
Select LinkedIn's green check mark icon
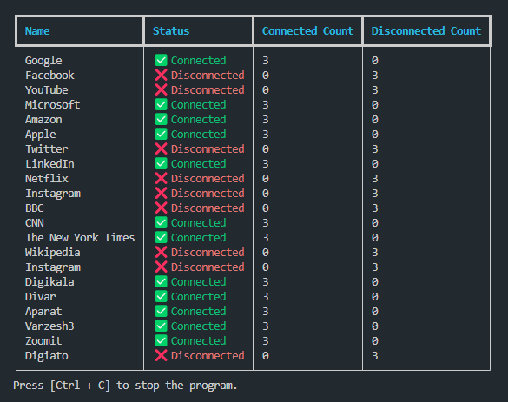coord(161,163)
